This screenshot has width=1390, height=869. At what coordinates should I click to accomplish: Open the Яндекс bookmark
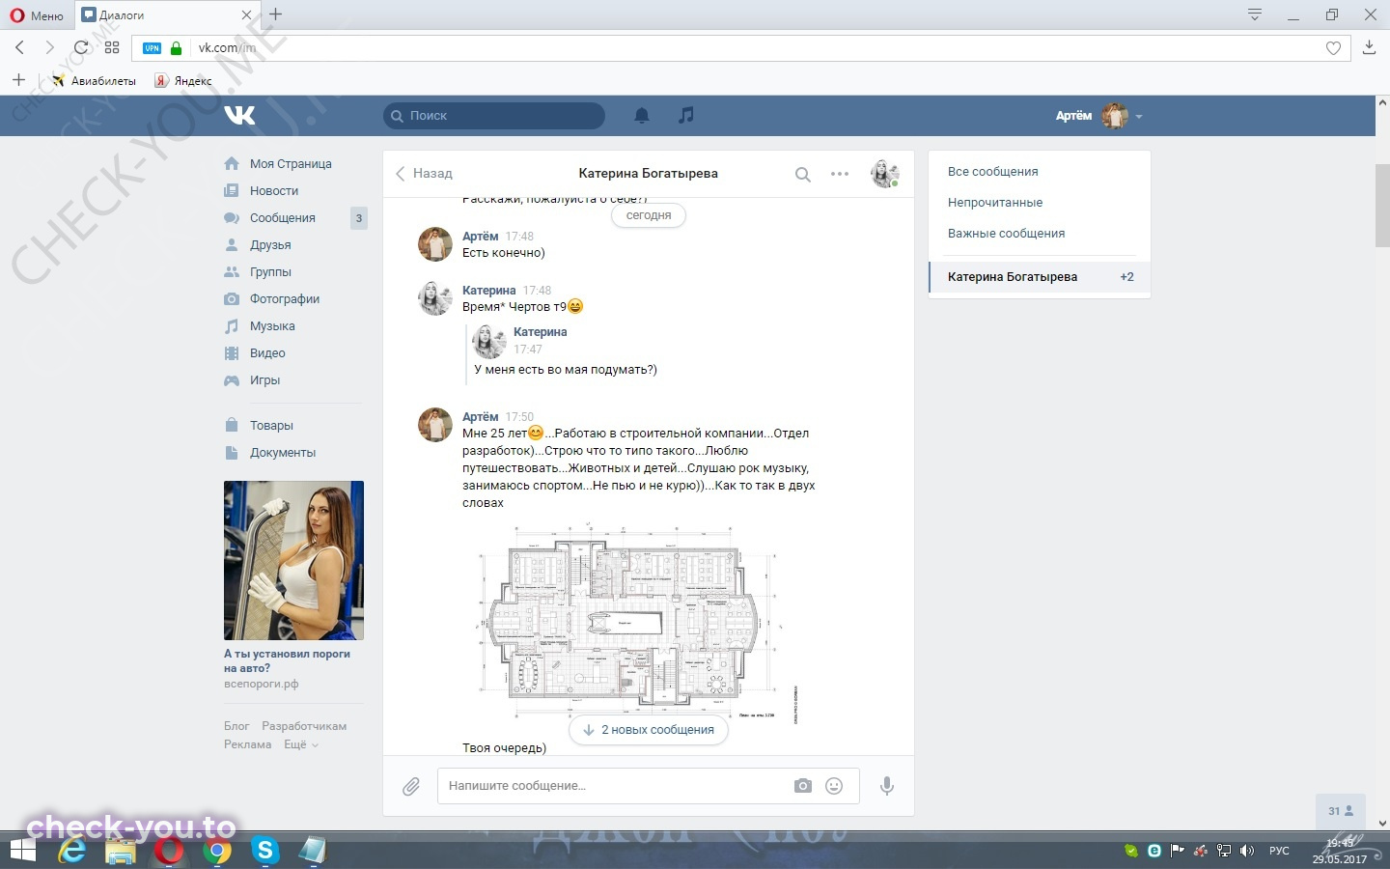[x=183, y=81]
